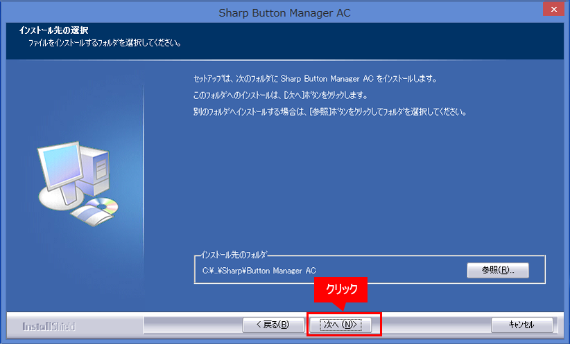
Task: Click the Sharp Button Manager AC title bar
Action: point(284,12)
